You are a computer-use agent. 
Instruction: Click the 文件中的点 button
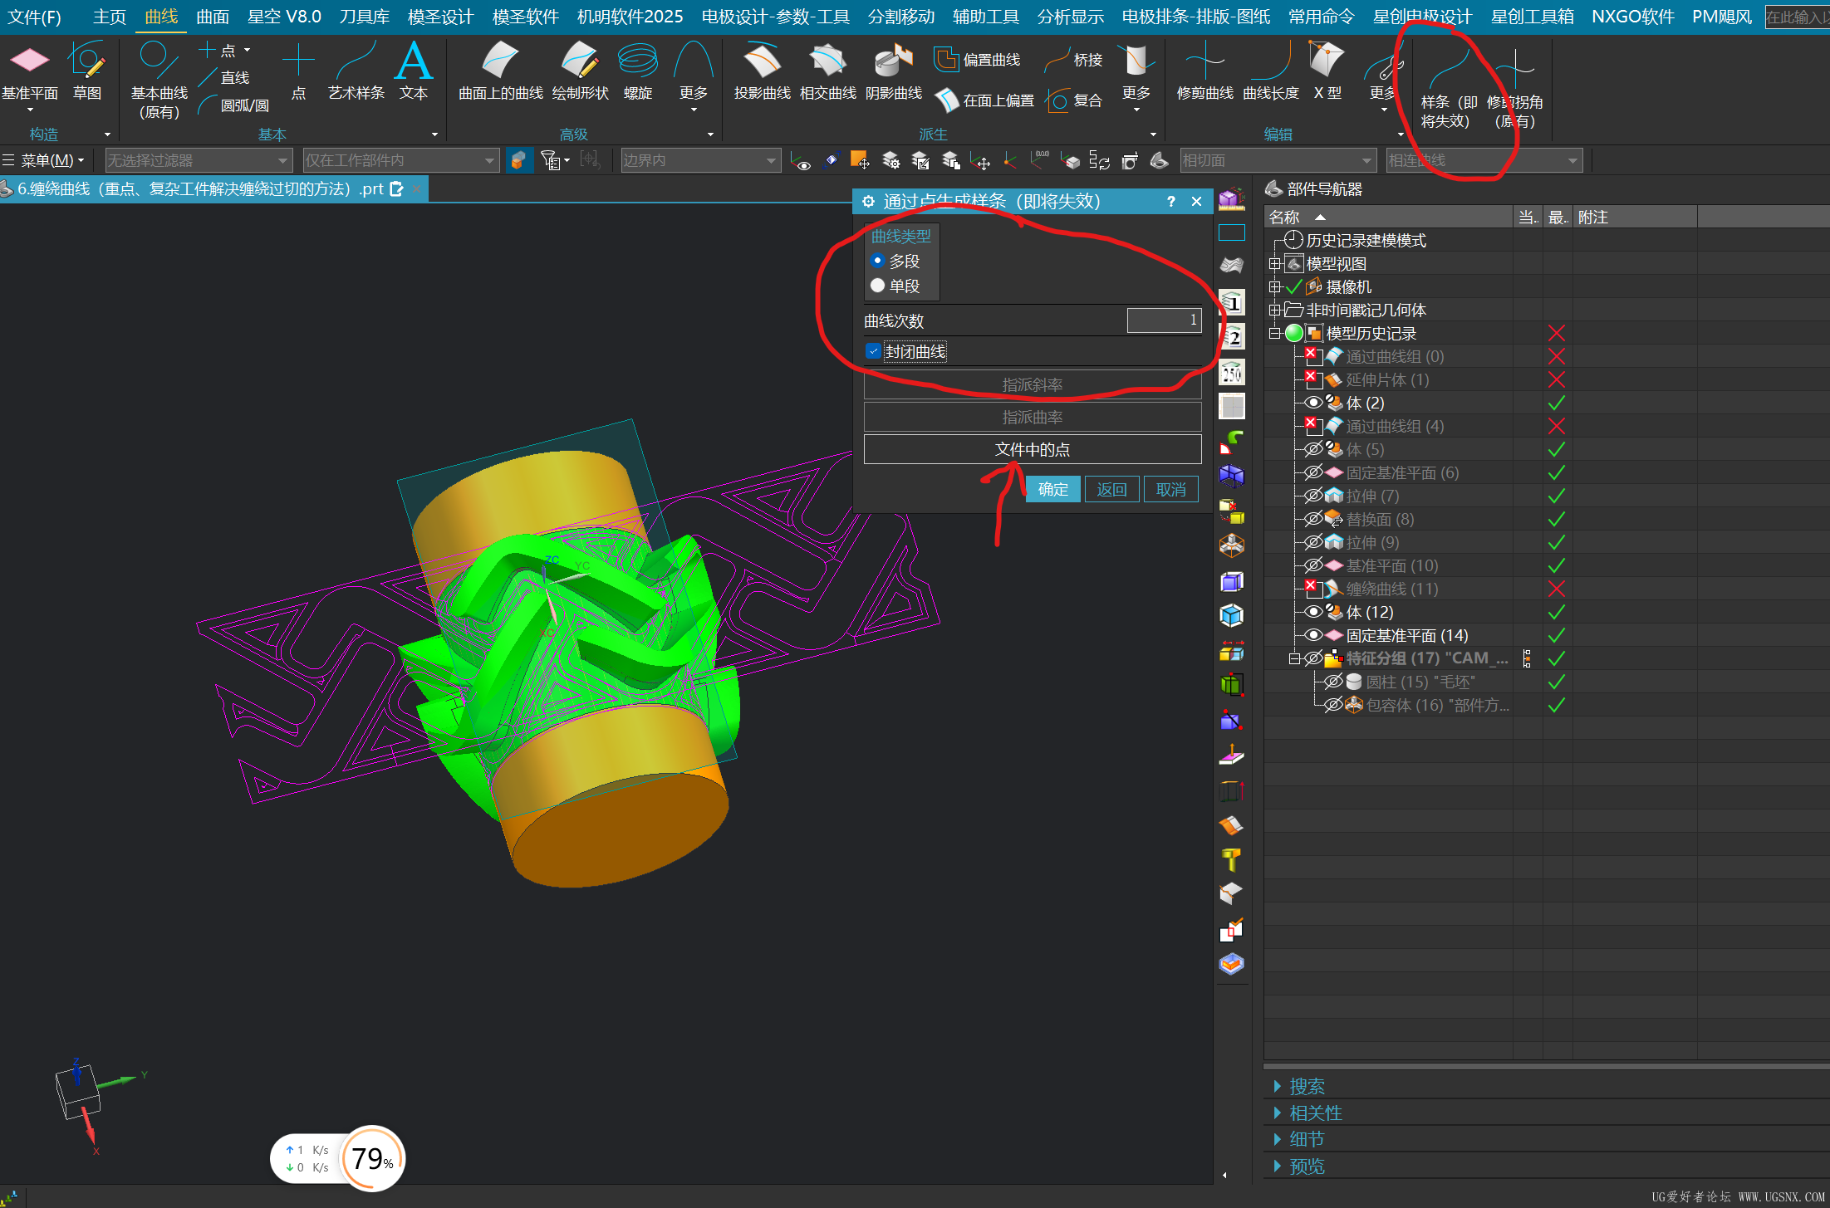tap(1032, 449)
